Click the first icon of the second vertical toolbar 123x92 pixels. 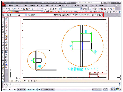[x=6, y=19]
